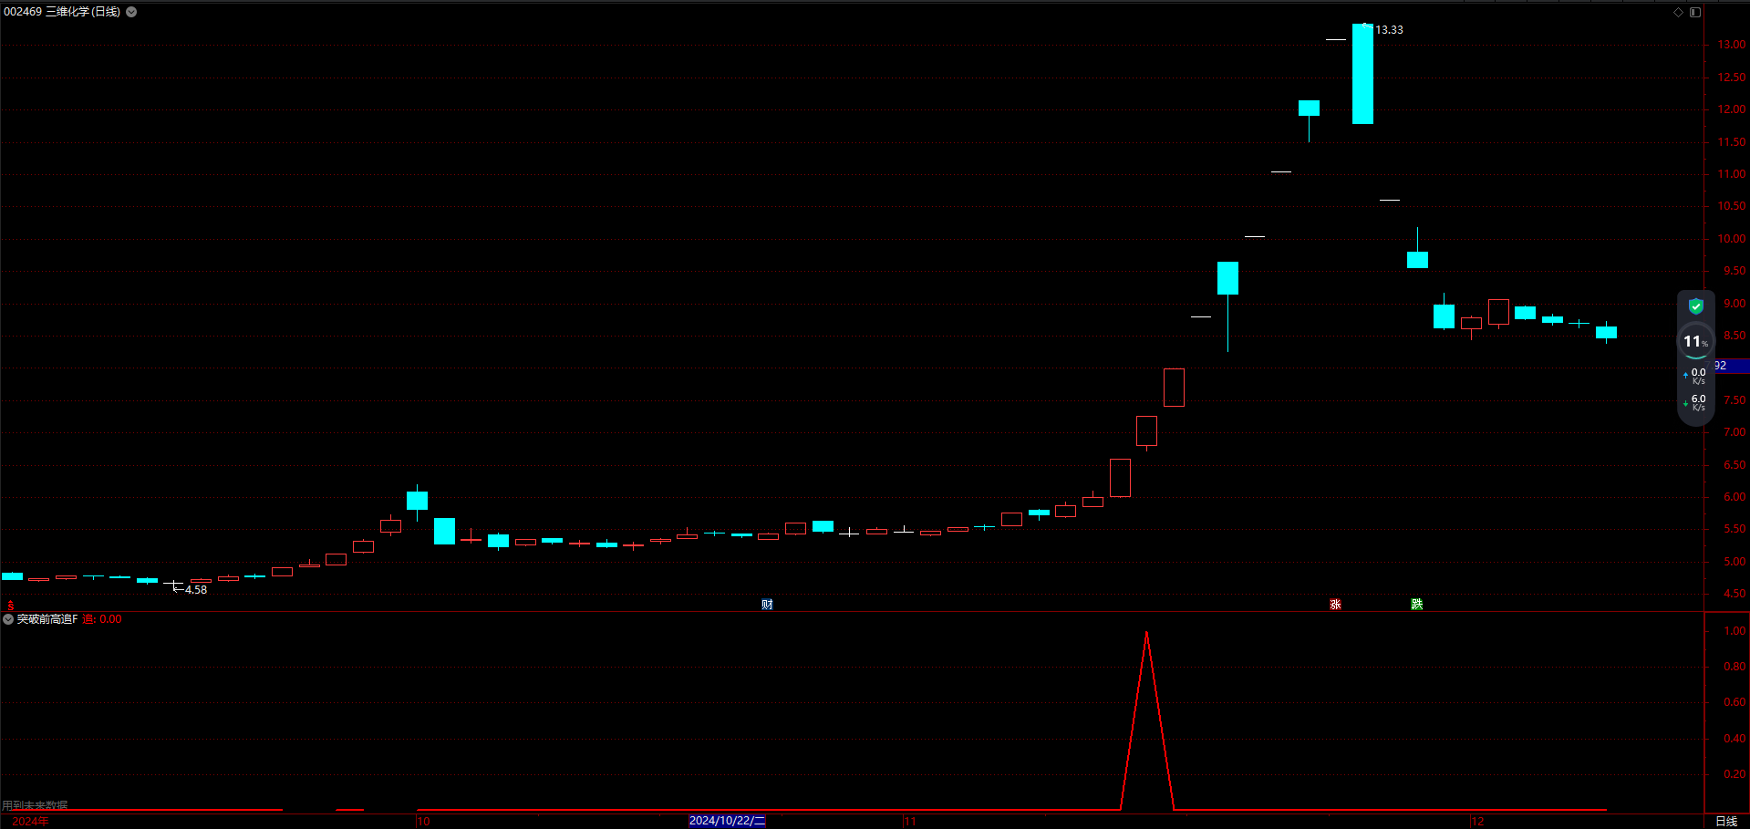Click the 2024/10/22/二 date marker on the time axis

coord(727,821)
